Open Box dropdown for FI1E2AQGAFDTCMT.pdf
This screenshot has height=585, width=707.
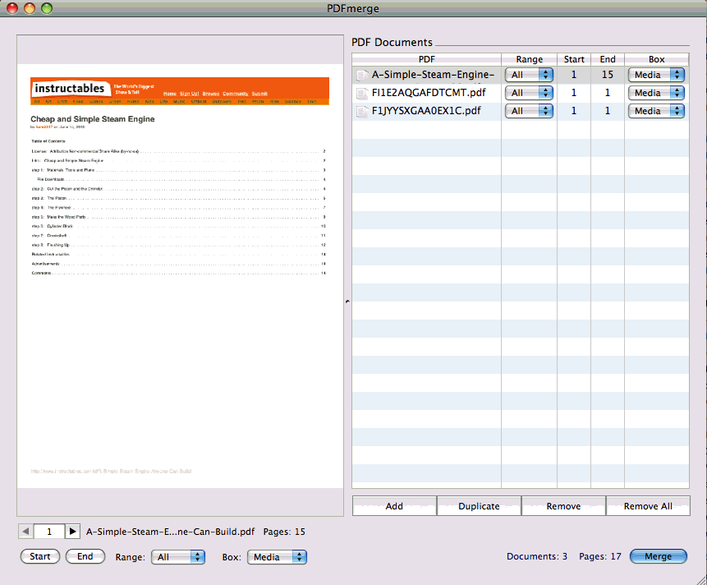tap(656, 93)
